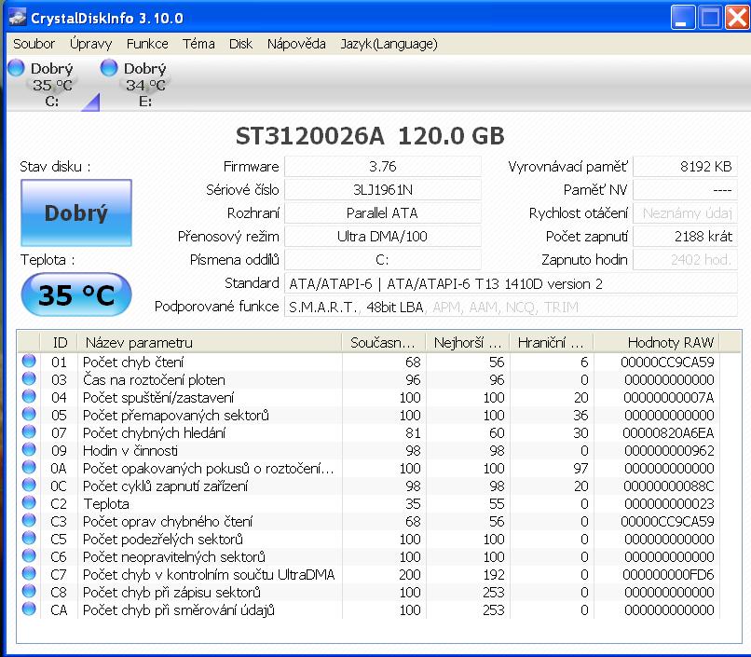The image size is (751, 657).
Task: Select 'Čas na roztočení ploten' row text
Action: click(154, 379)
